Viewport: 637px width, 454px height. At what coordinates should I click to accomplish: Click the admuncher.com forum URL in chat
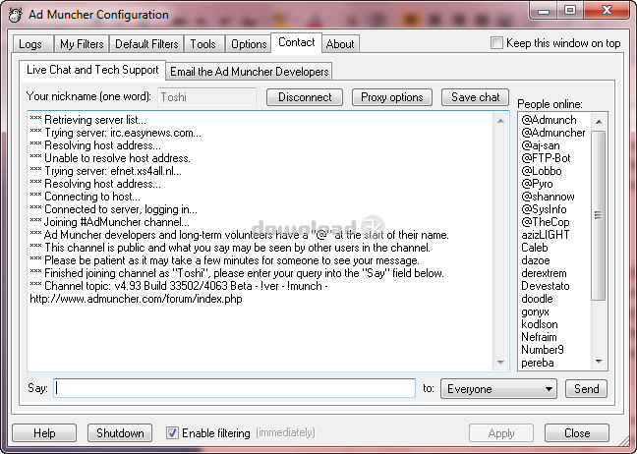pos(136,300)
